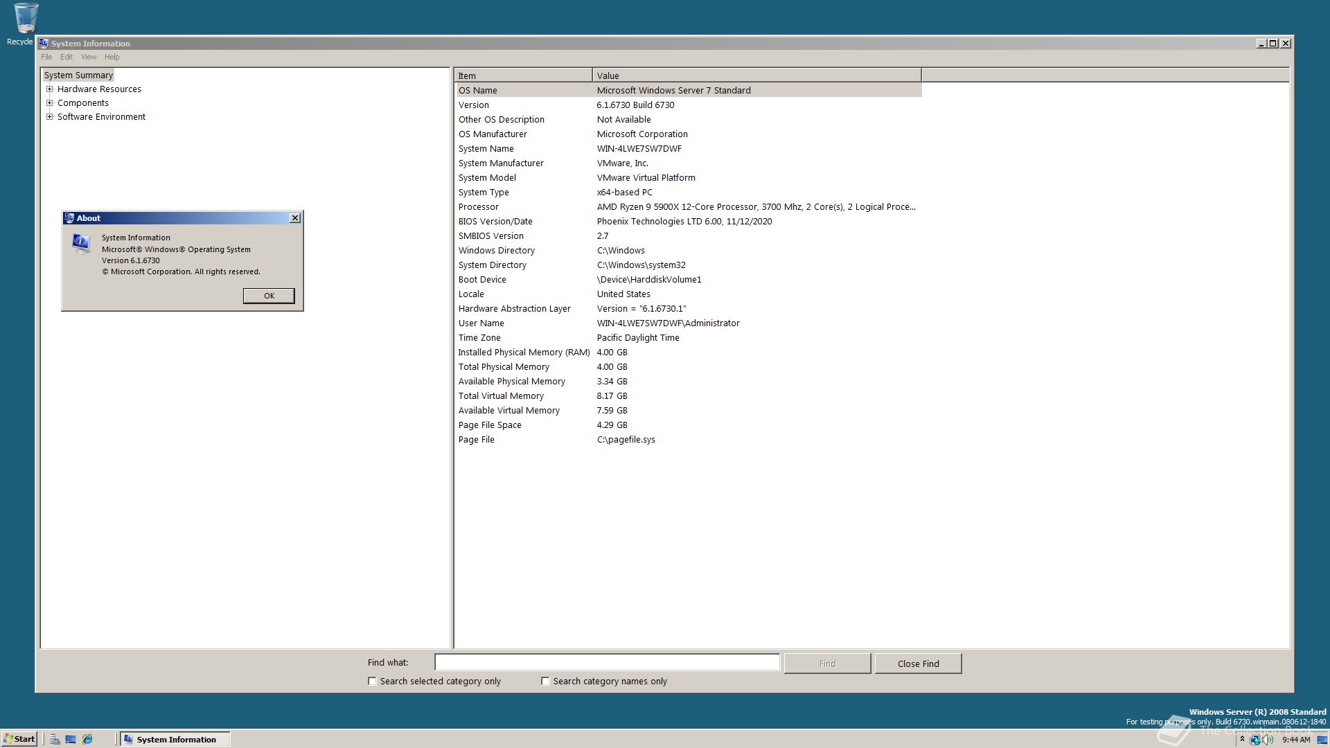Click the volume speaker tray icon

click(x=1268, y=740)
